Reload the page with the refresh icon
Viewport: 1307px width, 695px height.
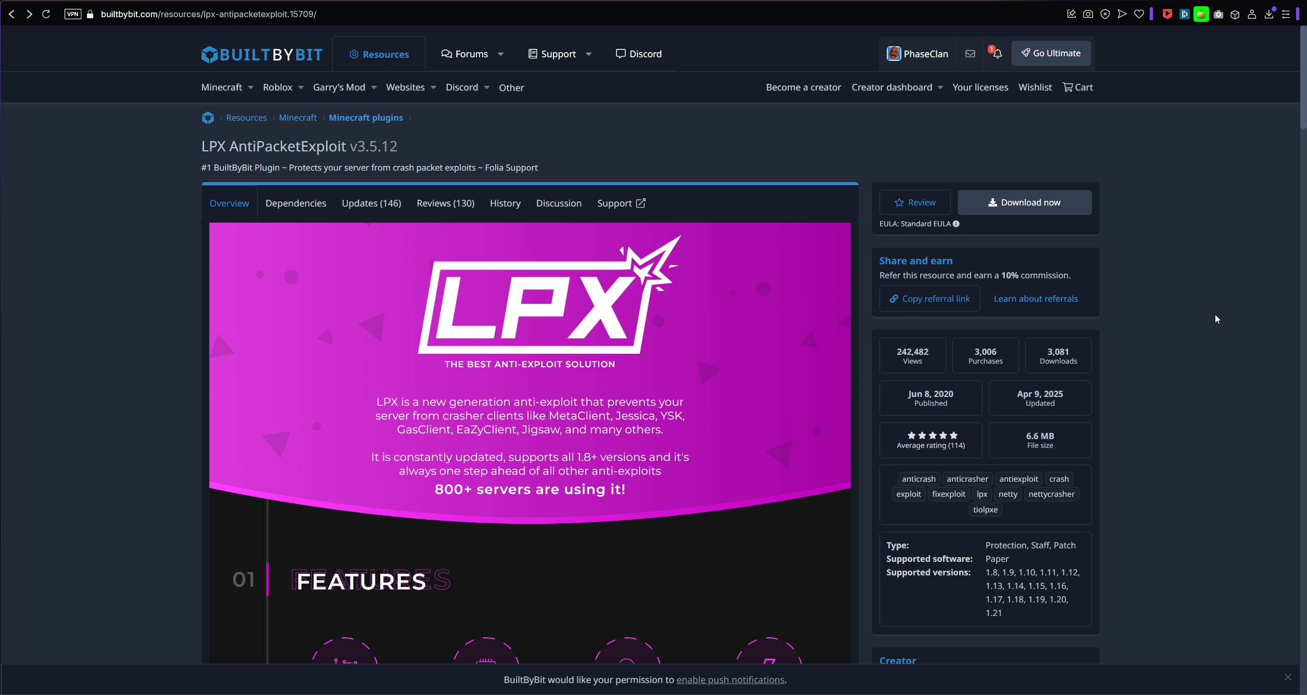pyautogui.click(x=46, y=14)
